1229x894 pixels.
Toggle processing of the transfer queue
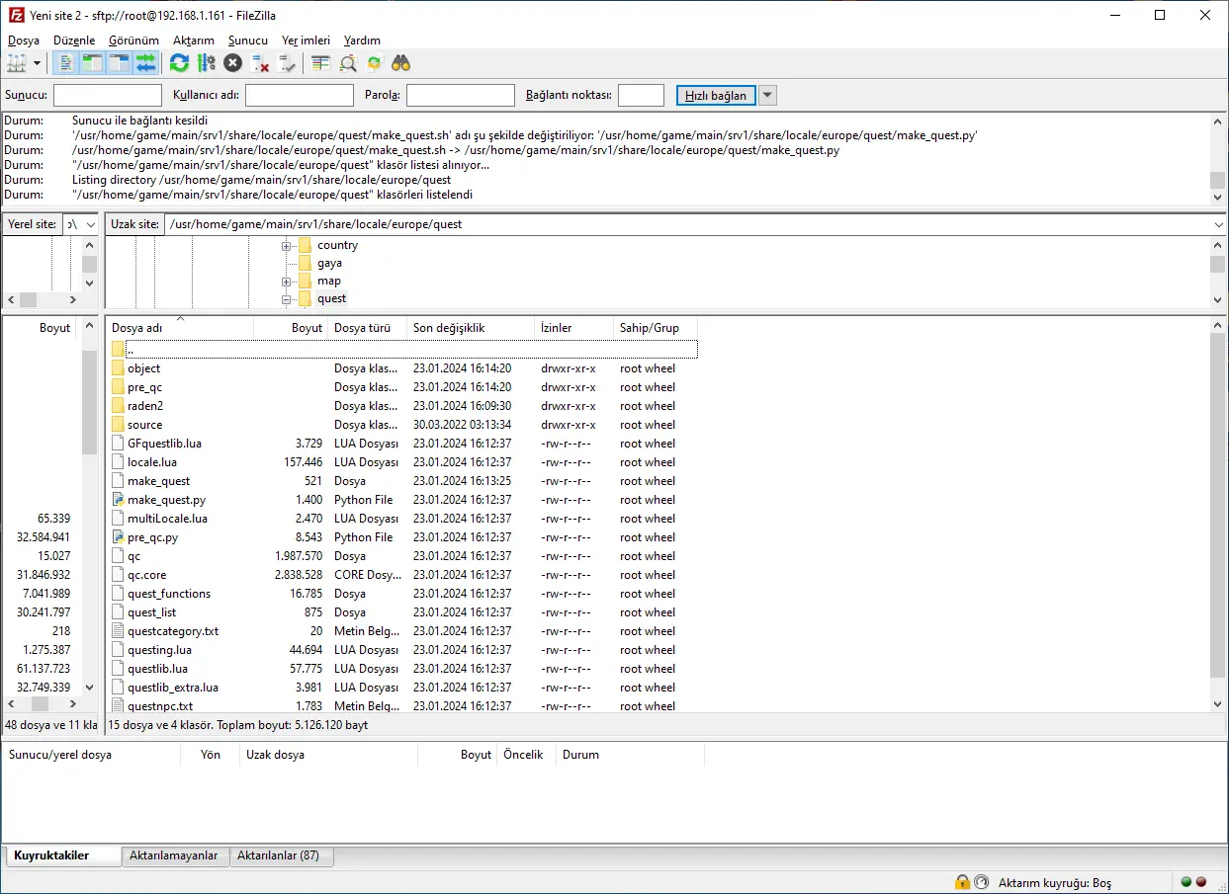pyautogui.click(x=206, y=63)
